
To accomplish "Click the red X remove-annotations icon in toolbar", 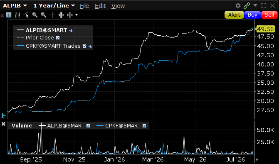I will point(2,15).
